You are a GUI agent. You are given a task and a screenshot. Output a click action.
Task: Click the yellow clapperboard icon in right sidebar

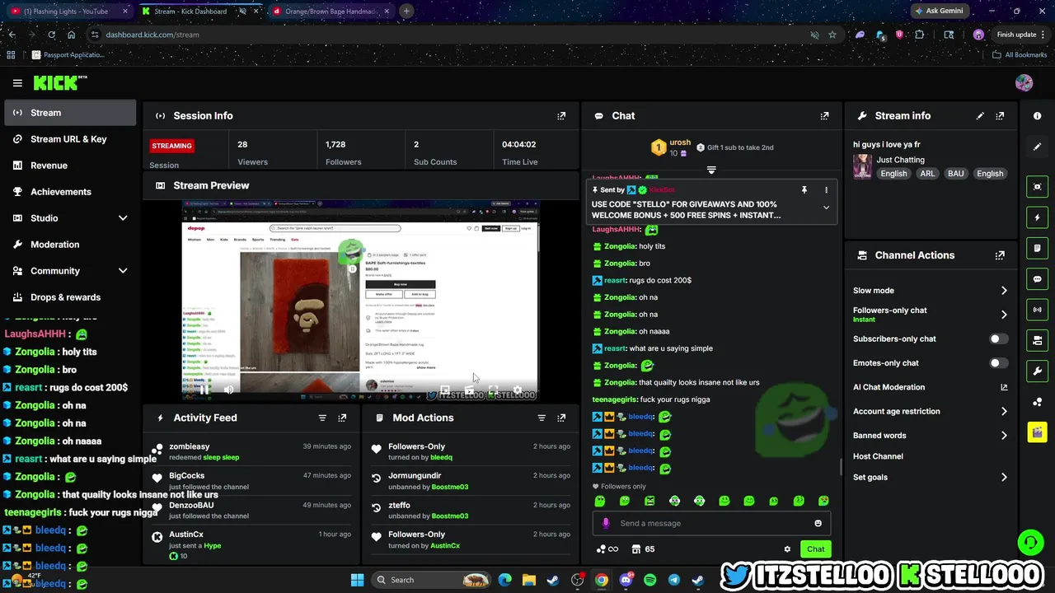[x=1038, y=432]
